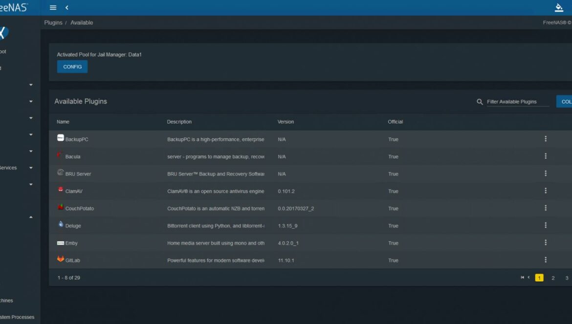Click the Emby plugin icon
The image size is (572, 324).
(x=61, y=243)
